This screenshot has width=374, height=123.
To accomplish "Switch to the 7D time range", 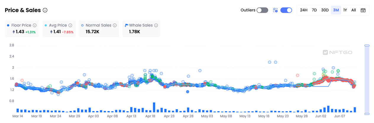I will [314, 10].
